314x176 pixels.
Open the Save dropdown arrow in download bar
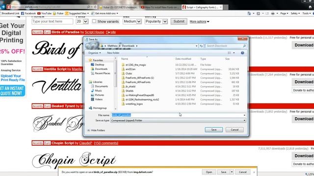click(x=232, y=172)
